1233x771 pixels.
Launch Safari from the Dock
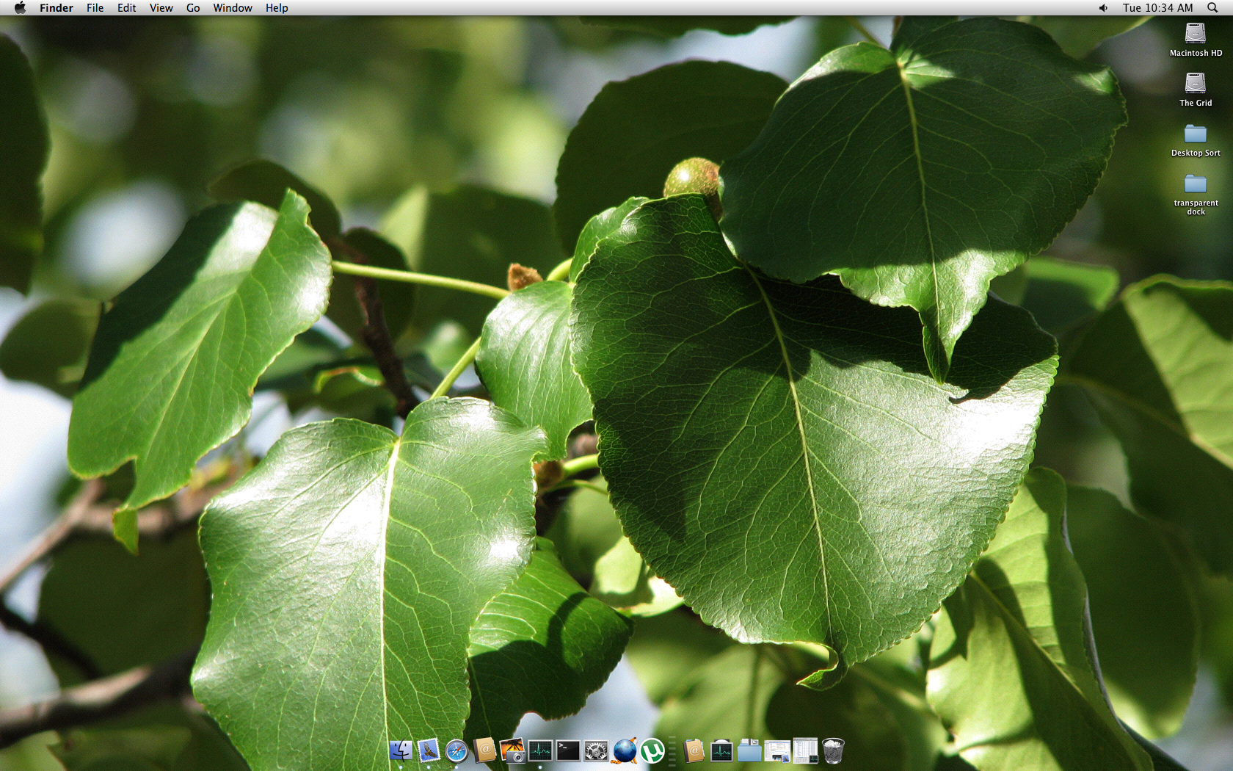457,750
